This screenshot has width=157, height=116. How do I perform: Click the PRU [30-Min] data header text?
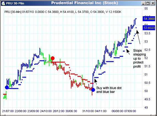(x=63, y=12)
